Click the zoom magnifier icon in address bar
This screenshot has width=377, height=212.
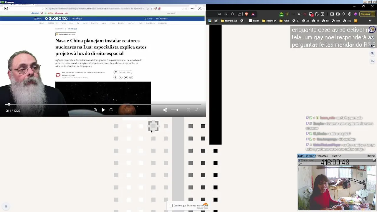tap(233, 14)
